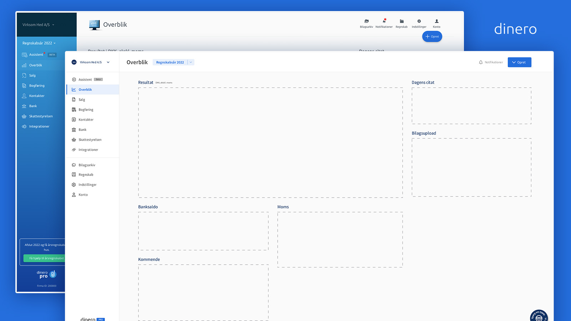This screenshot has height=321, width=571.
Task: Open Regnskabsår 2022 chevron dropdown in new header
Action: pos(191,62)
